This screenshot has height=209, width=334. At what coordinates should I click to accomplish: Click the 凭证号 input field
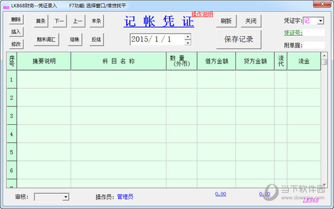tap(314, 33)
